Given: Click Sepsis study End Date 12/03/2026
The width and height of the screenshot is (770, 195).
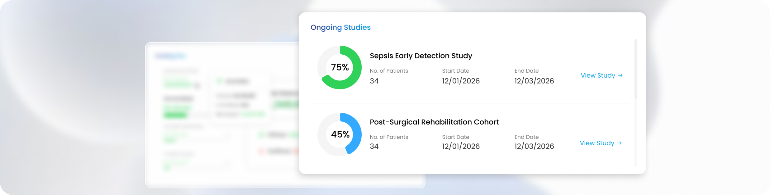Looking at the screenshot, I should (534, 81).
